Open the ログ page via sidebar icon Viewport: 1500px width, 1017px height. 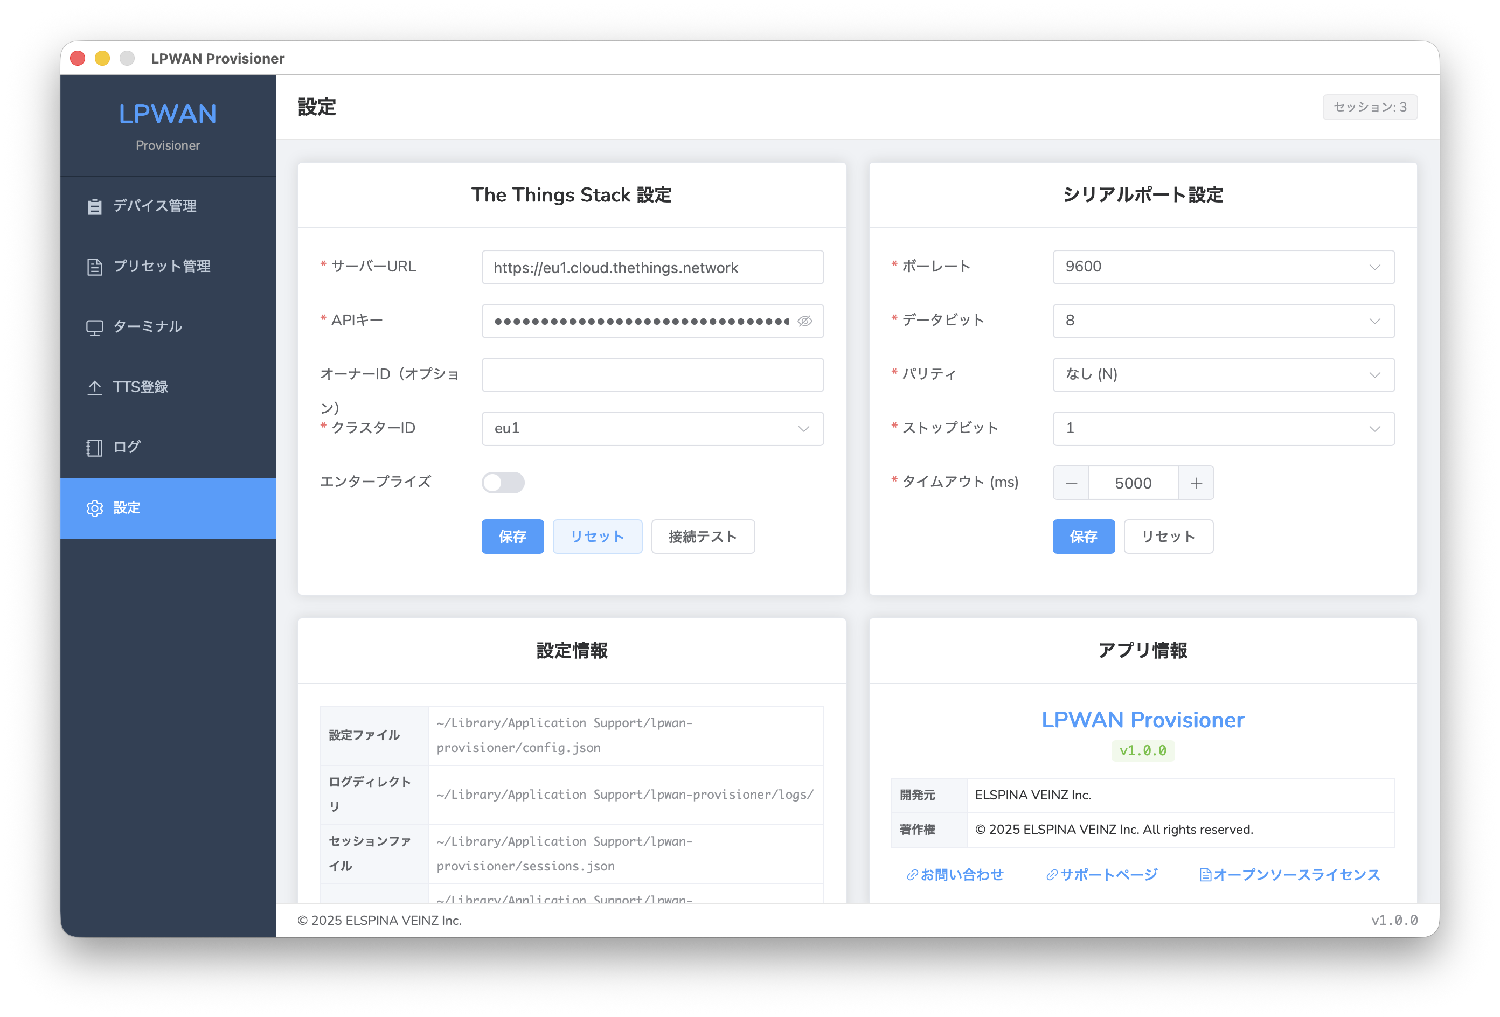(x=94, y=447)
